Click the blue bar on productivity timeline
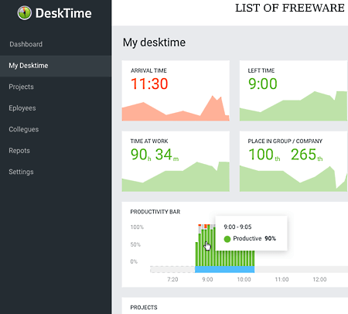 (224, 270)
